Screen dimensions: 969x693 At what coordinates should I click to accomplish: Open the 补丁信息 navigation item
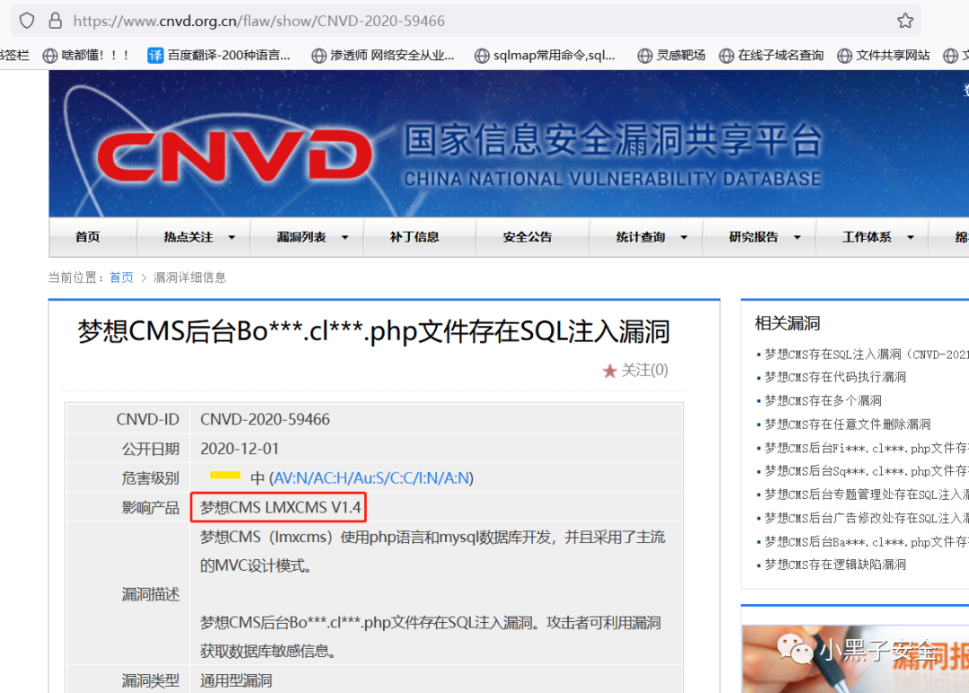414,237
